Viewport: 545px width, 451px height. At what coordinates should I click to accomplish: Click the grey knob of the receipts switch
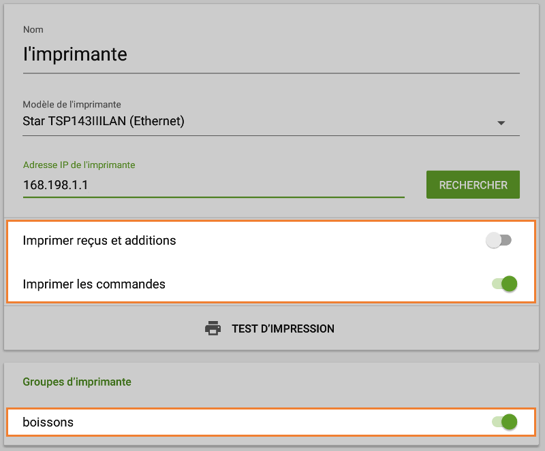(494, 240)
